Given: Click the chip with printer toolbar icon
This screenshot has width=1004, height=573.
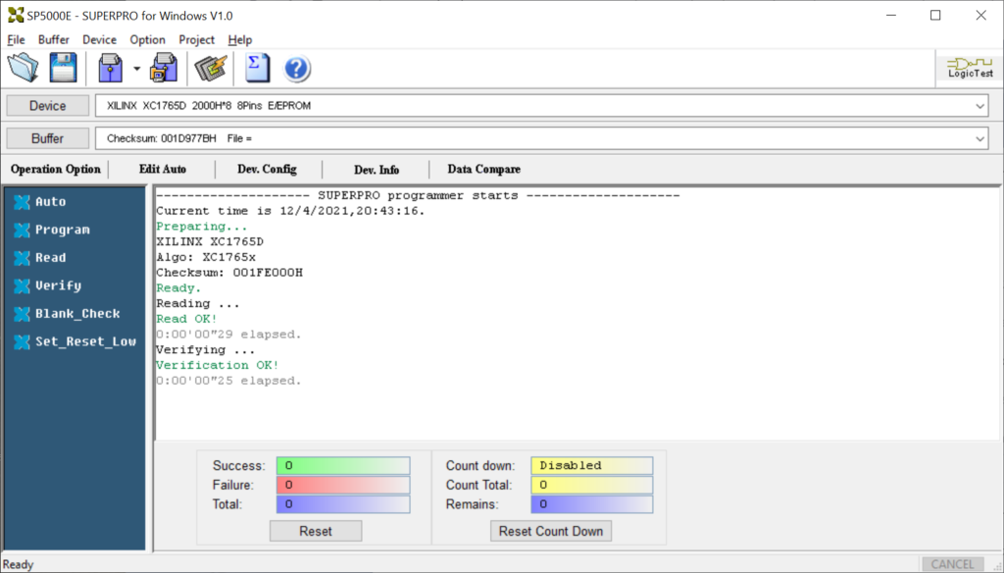Looking at the screenshot, I should 164,68.
